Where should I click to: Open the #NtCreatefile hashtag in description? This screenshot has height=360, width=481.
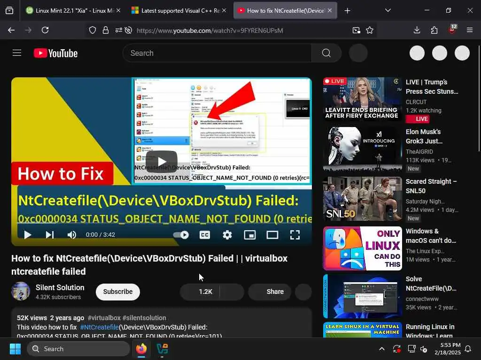[99, 327]
